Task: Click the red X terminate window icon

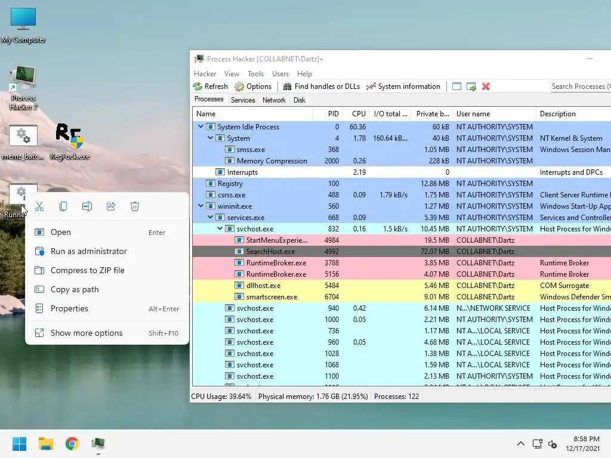Action: pyautogui.click(x=486, y=86)
